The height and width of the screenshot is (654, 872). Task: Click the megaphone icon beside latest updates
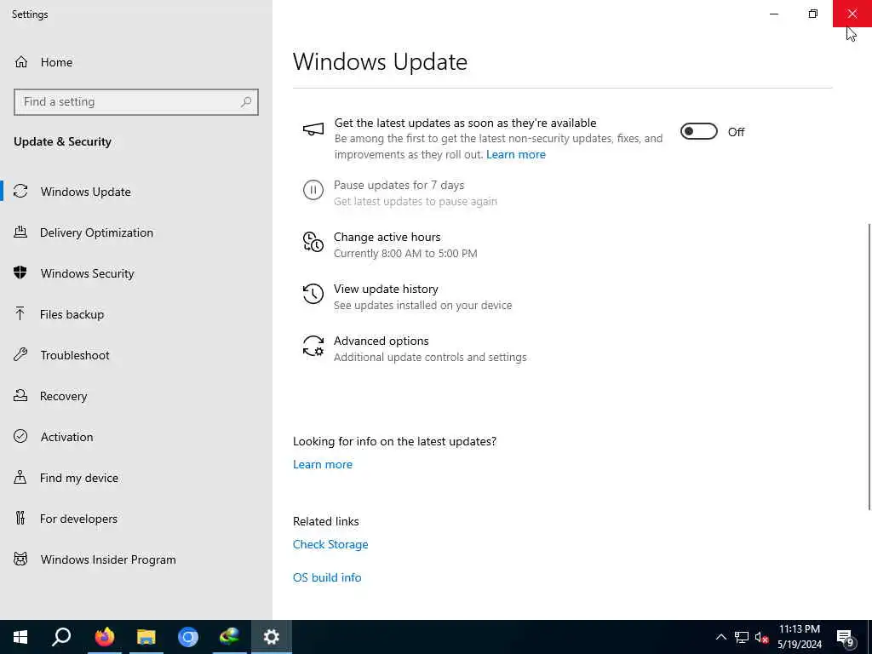tap(313, 129)
